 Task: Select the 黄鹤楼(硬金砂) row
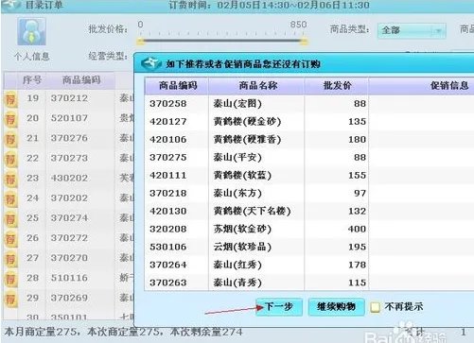pyautogui.click(x=309, y=122)
